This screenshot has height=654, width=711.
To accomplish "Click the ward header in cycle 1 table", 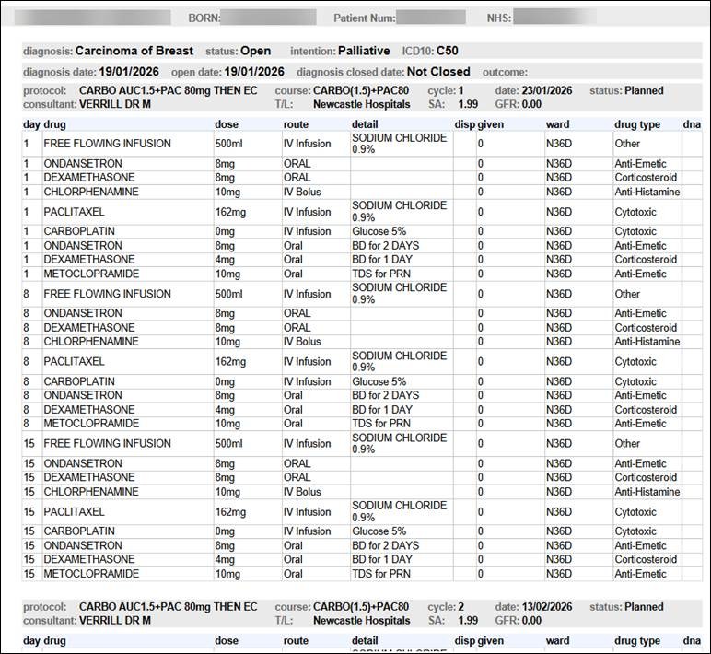I will [x=557, y=123].
